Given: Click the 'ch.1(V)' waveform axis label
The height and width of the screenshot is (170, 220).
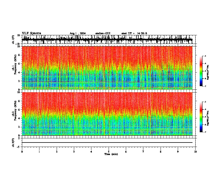Looking at the screenshot, I should pyautogui.click(x=13, y=39).
